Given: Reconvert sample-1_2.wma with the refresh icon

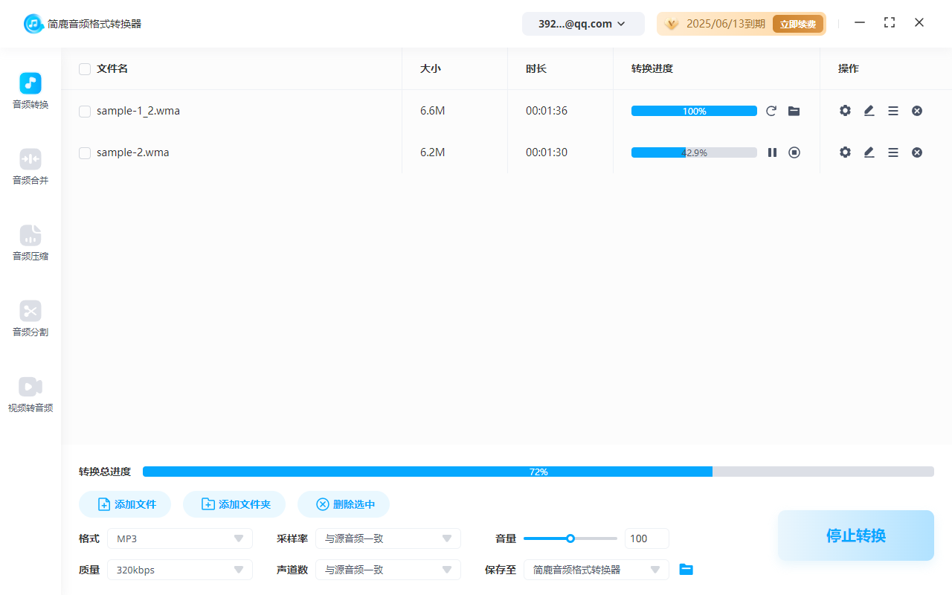Looking at the screenshot, I should [x=771, y=111].
